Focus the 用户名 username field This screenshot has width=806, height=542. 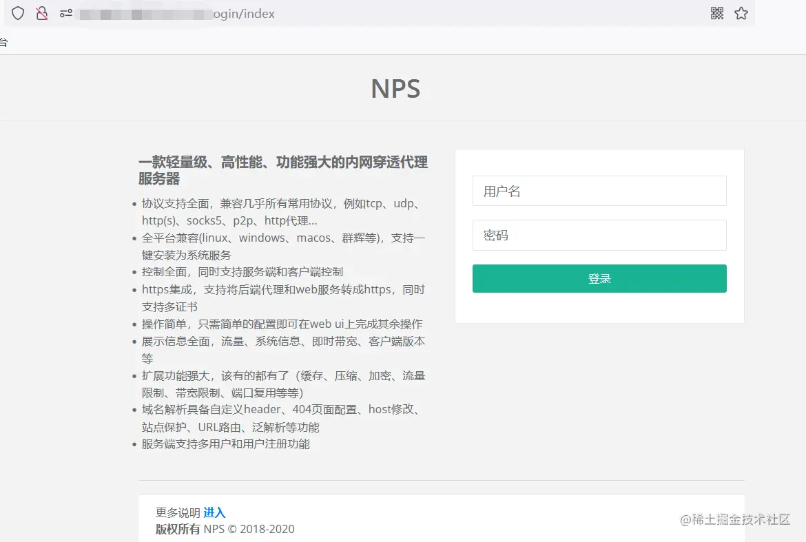point(599,191)
